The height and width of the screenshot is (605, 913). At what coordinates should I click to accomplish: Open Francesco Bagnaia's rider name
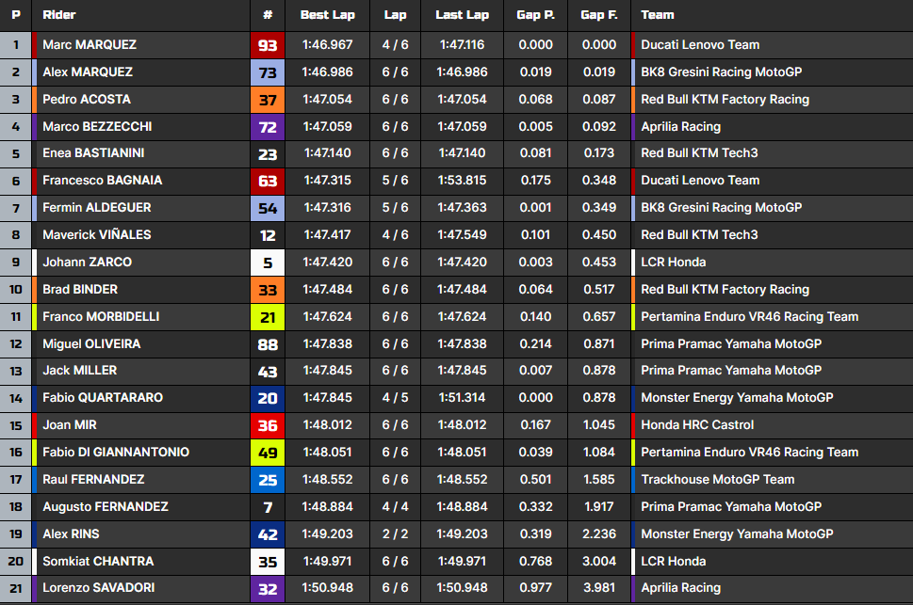pyautogui.click(x=102, y=181)
